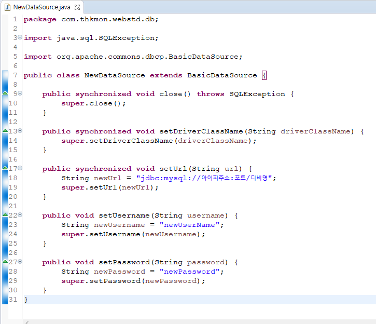Click the SQLException type in the throws clause
The width and height of the screenshot is (376, 324).
pos(257,94)
